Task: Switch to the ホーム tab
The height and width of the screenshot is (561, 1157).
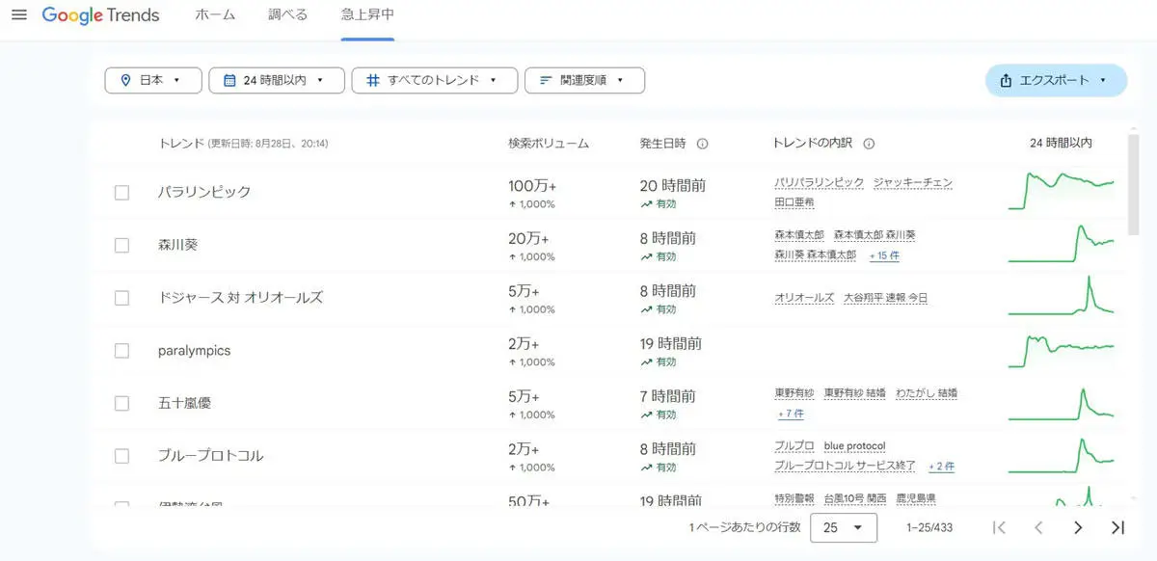Action: [215, 15]
